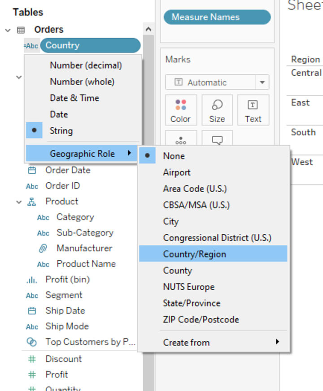Click the histogram icon beside Profit (bin)
The width and height of the screenshot is (323, 391).
coord(32,280)
